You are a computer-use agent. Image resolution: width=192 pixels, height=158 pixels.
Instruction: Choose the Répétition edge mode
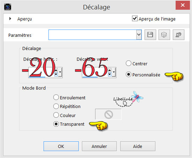point(56,106)
